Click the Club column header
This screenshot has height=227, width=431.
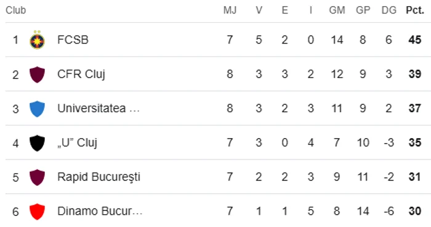pos(15,10)
